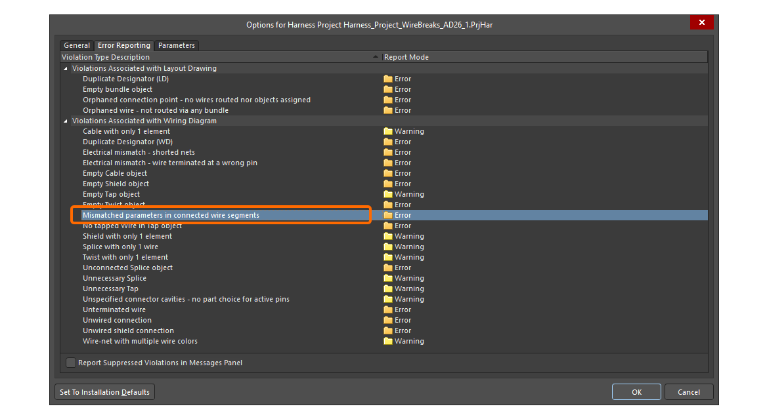Image resolution: width=767 pixels, height=419 pixels.
Task: Sort by Violation Type Description column
Action: coord(217,57)
